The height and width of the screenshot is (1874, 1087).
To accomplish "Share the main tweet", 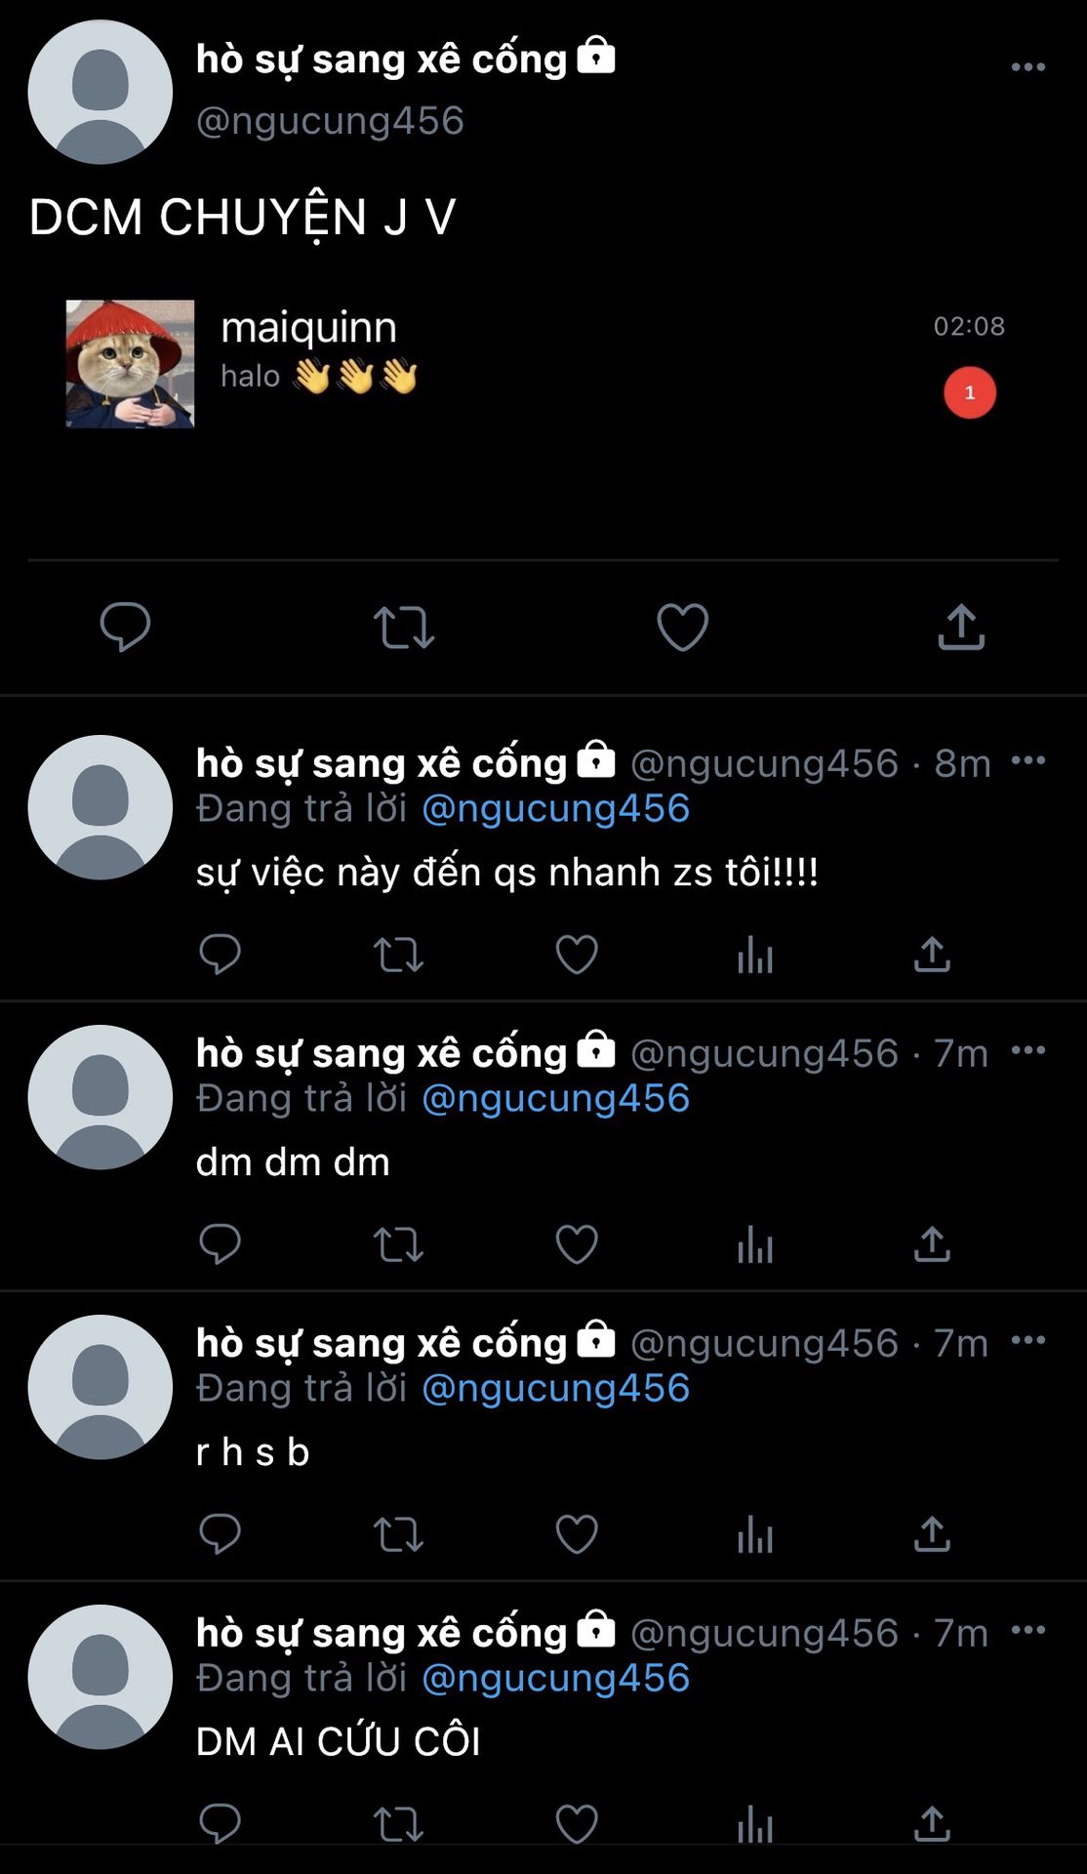I will [961, 627].
